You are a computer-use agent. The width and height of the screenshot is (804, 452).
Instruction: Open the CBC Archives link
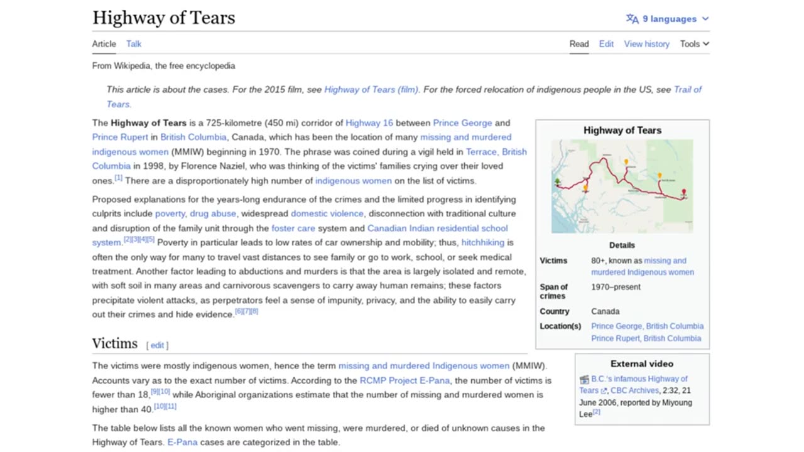click(634, 390)
